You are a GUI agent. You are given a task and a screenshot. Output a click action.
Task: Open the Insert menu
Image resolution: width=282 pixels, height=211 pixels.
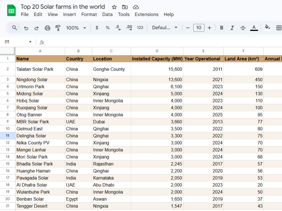pyautogui.click(x=70, y=15)
